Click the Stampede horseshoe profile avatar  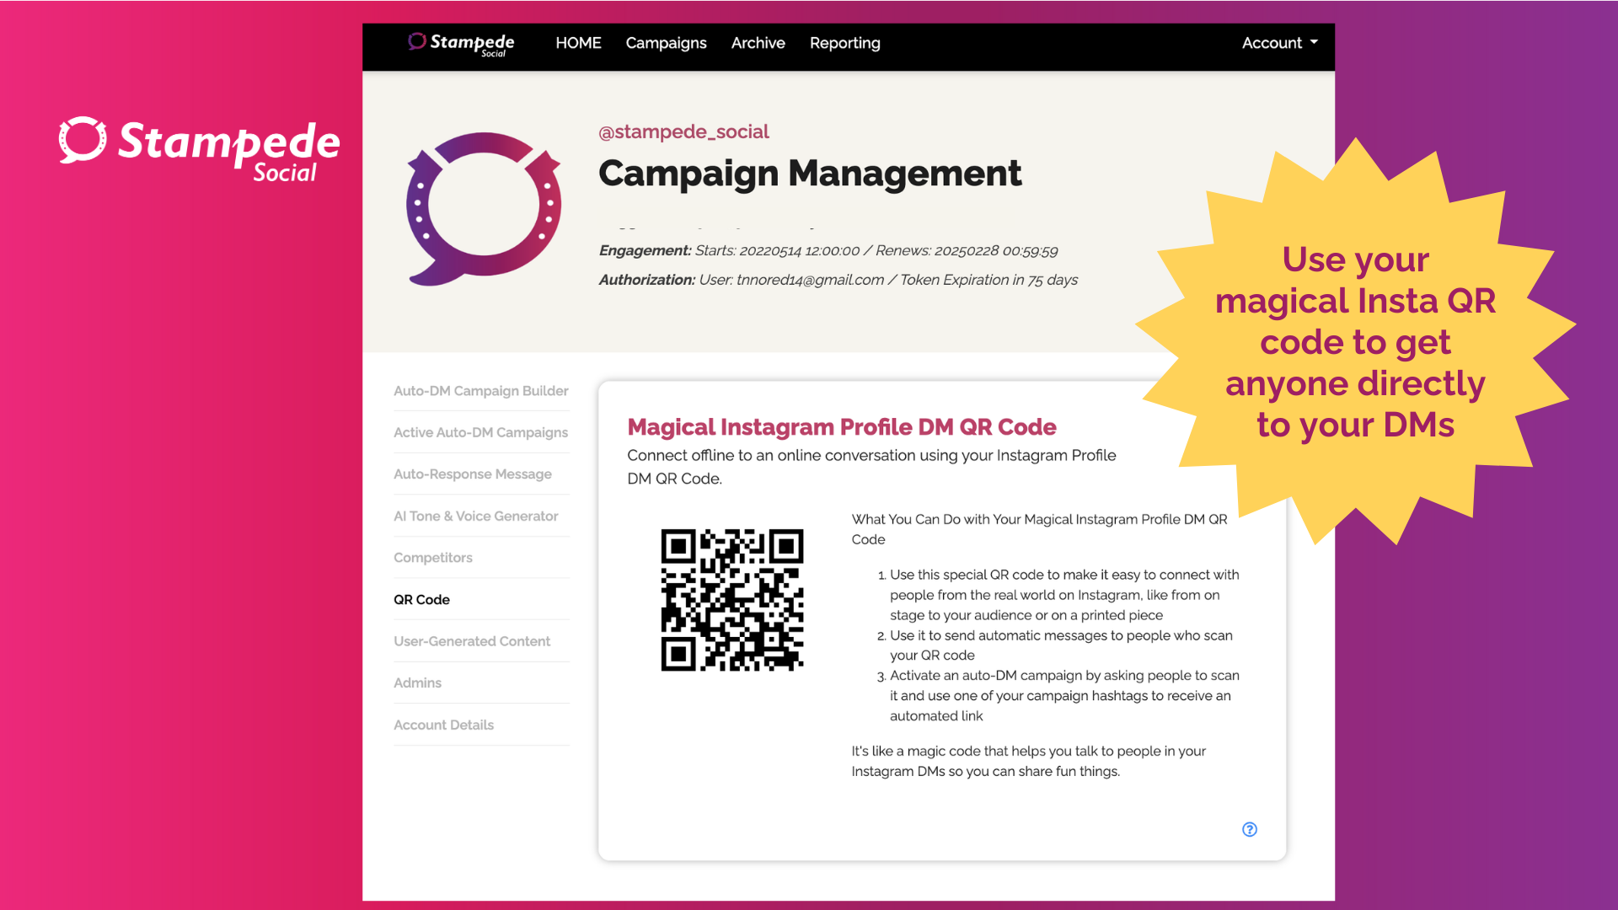tap(484, 207)
